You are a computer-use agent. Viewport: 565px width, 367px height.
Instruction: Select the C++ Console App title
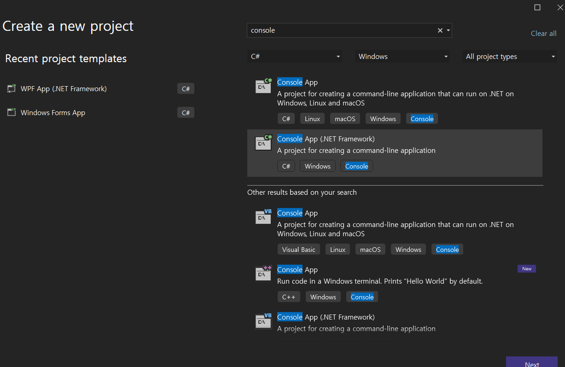(297, 269)
